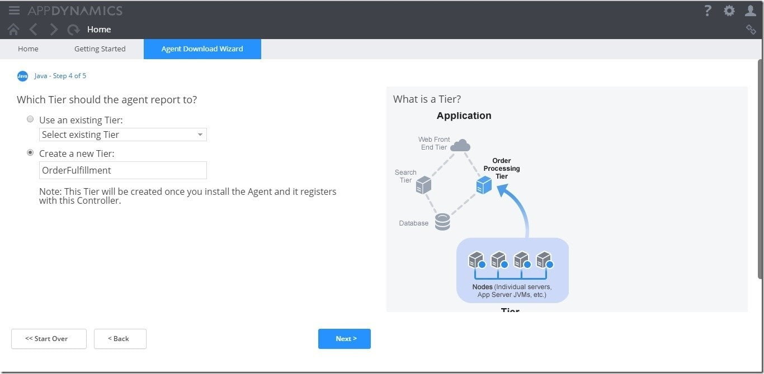Click the copy link chain icon
The image size is (764, 374).
pos(751,30)
